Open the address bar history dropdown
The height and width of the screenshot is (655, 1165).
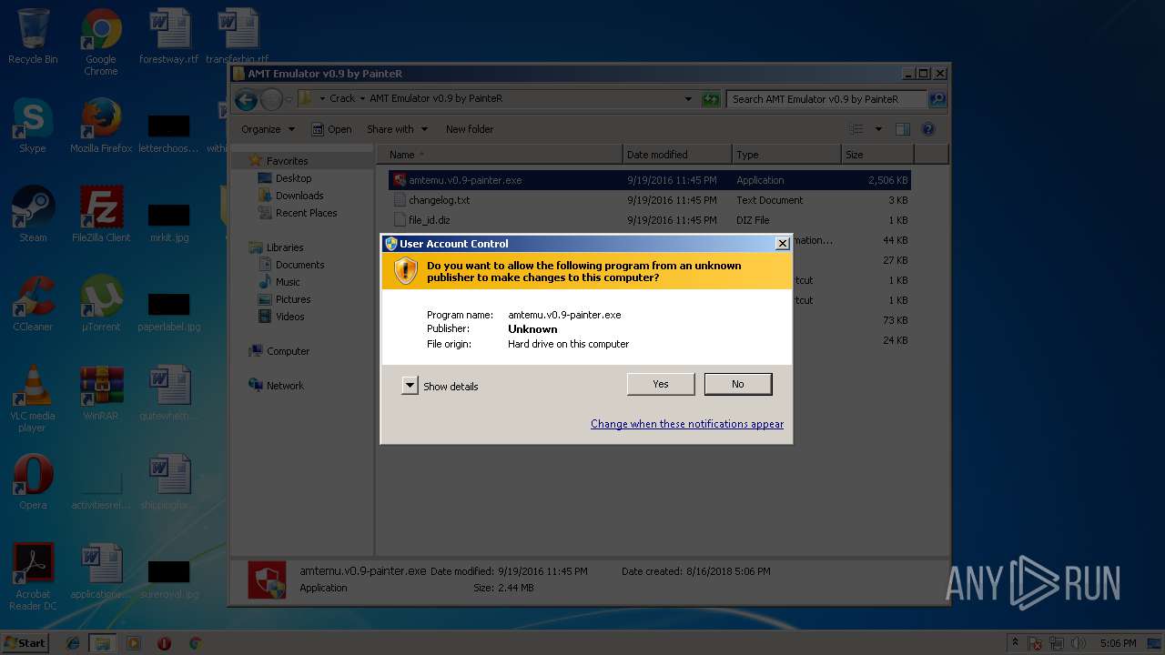(688, 99)
